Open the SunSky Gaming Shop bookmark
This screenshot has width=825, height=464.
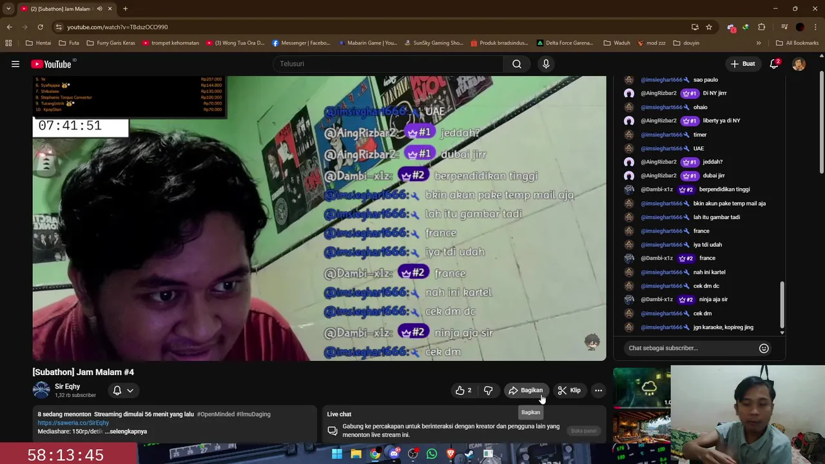[434, 43]
